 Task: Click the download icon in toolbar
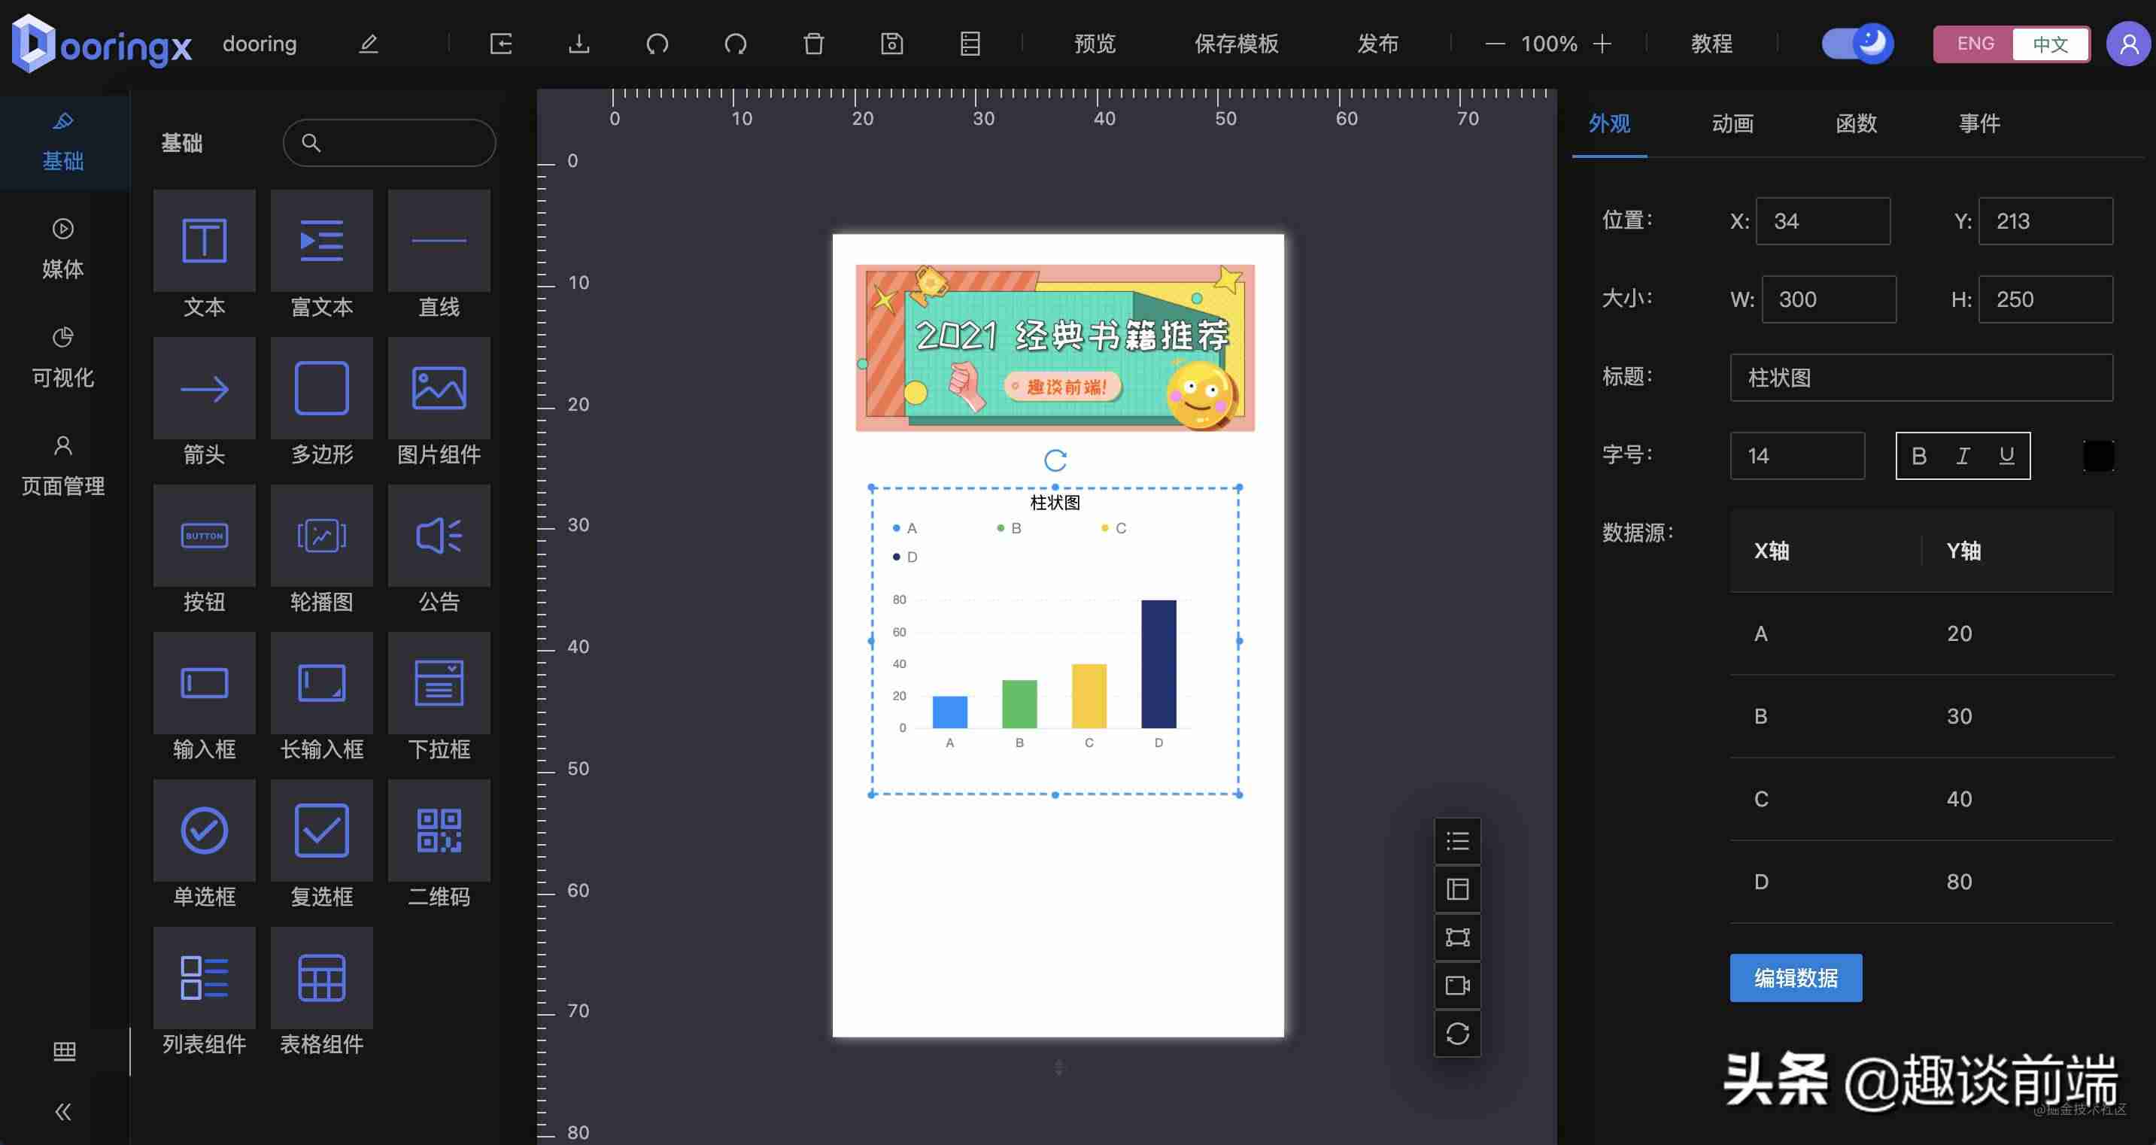[578, 44]
